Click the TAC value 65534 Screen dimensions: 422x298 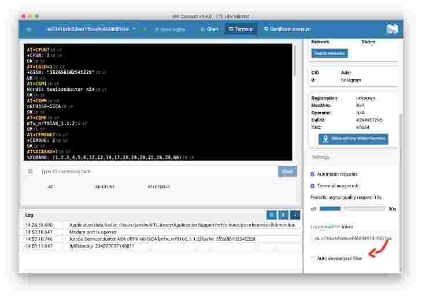tap(362, 127)
